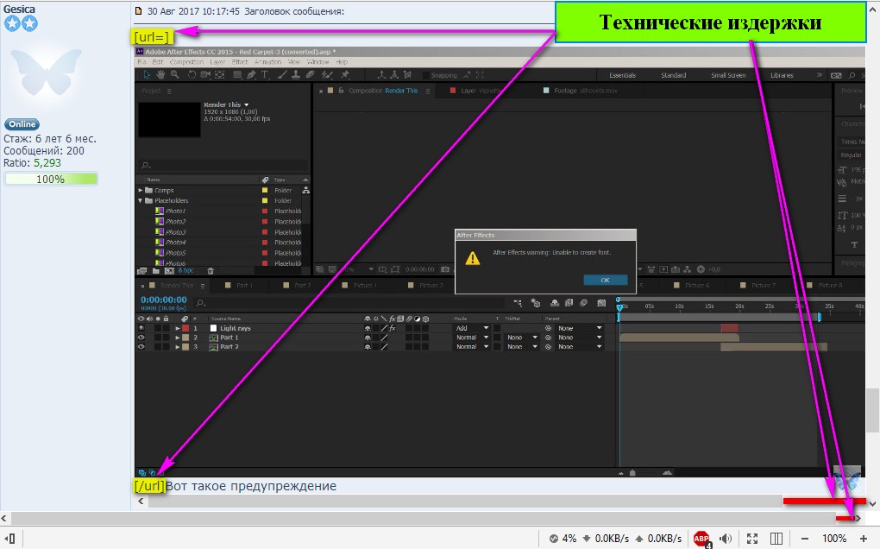Expand the Part 1 layer triangle
Viewport: 880px width, 549px height.
click(x=178, y=338)
